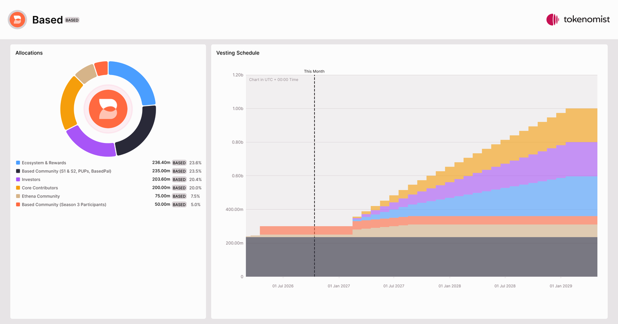Click the This Month marker label
This screenshot has width=618, height=324.
(x=314, y=71)
